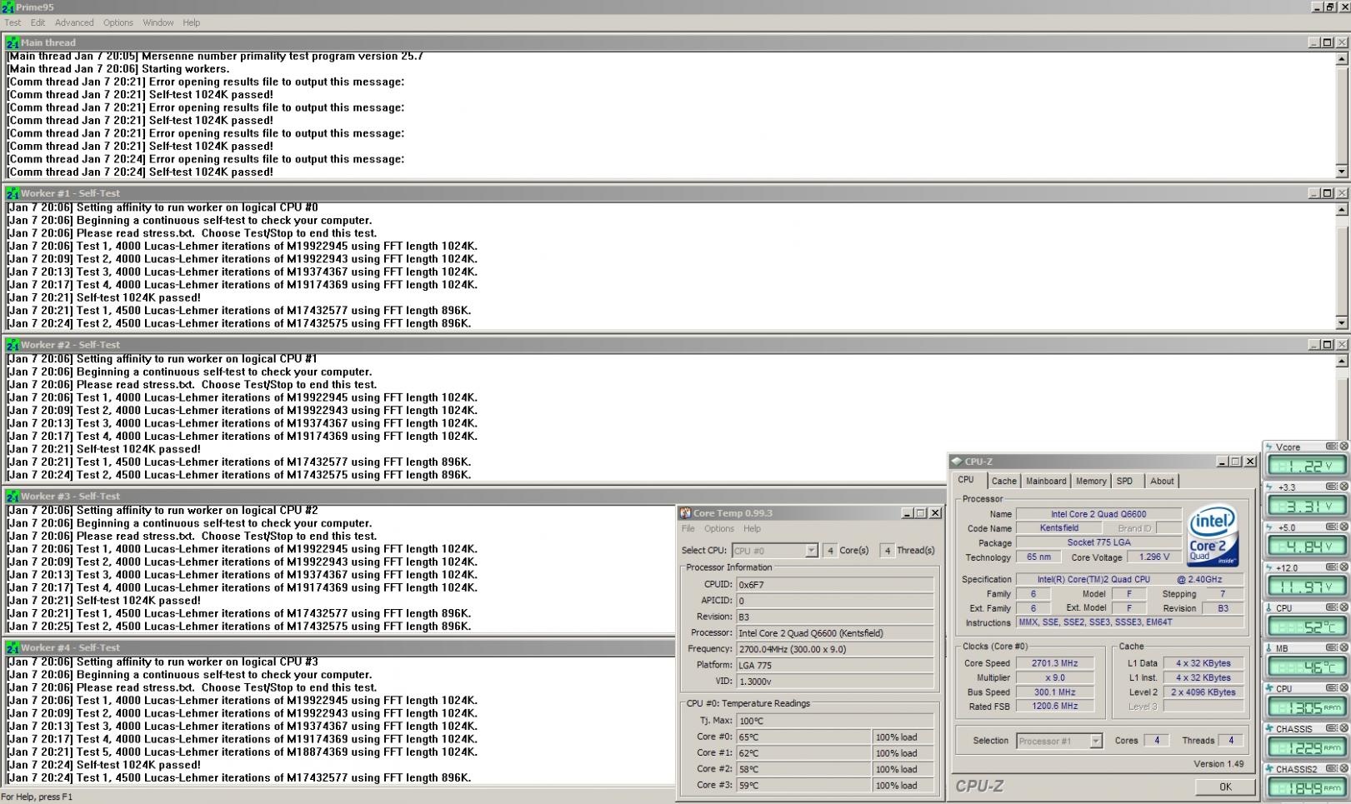
Task: Click the Core Temp title bar icon
Action: [685, 513]
